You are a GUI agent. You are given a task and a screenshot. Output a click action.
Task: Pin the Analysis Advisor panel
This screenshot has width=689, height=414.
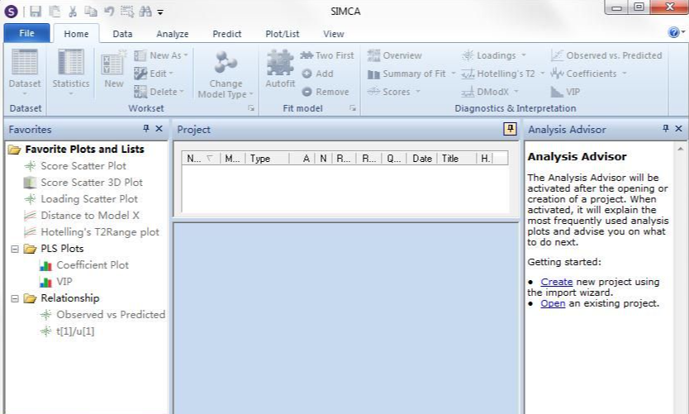[x=665, y=128]
